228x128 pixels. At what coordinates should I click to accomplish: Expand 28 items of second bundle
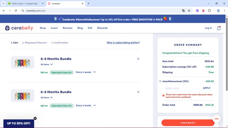47,97
